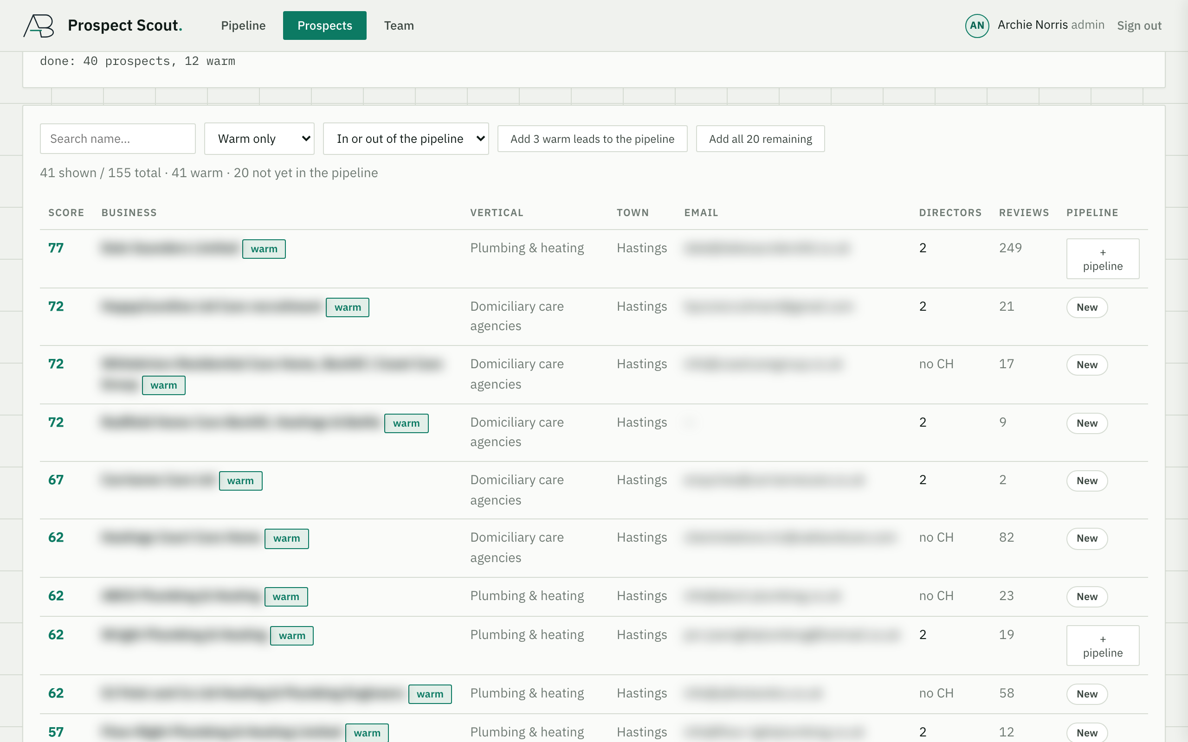Click the New status on the 23-review row
The image size is (1188, 742).
click(1087, 597)
